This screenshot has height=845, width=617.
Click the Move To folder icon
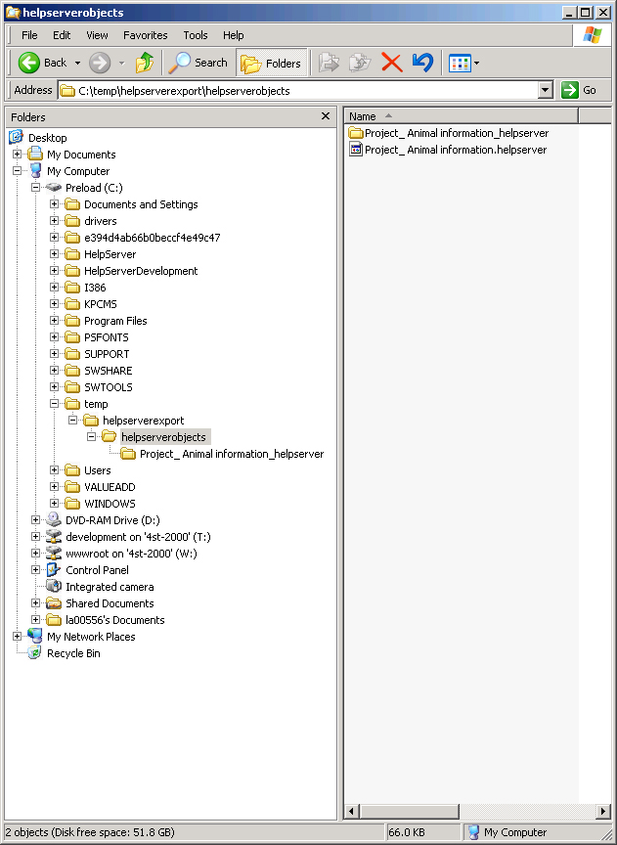pos(329,63)
